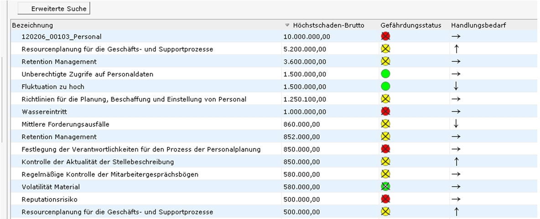The width and height of the screenshot is (540, 219).
Task: Select the 120206_00103_Personal row
Action: point(62,36)
